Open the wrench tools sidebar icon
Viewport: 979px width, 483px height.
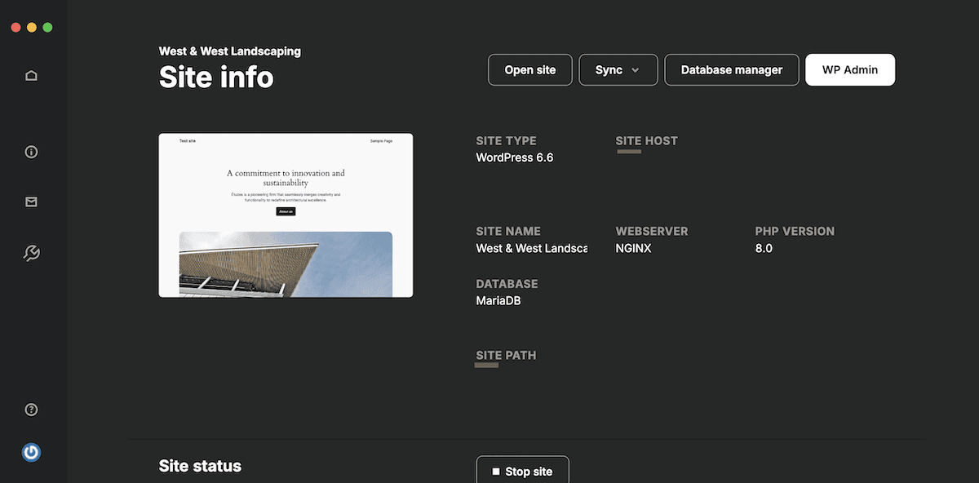point(31,254)
